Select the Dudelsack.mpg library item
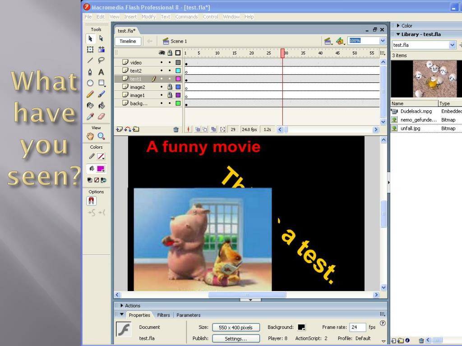Viewport: 462px width, 346px height. point(426,111)
